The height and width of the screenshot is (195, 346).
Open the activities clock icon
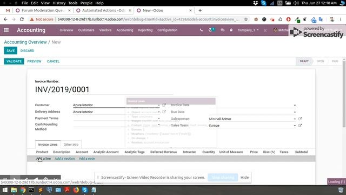(x=210, y=30)
